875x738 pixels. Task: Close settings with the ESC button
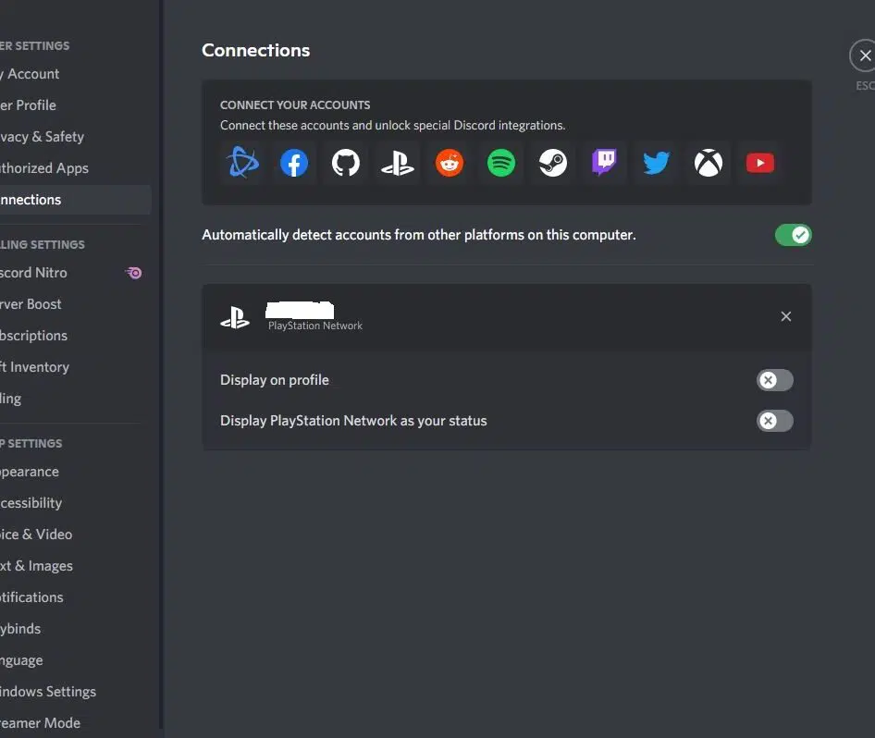click(x=865, y=55)
